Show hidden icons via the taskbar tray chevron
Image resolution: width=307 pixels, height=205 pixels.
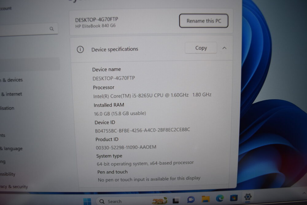304,193
